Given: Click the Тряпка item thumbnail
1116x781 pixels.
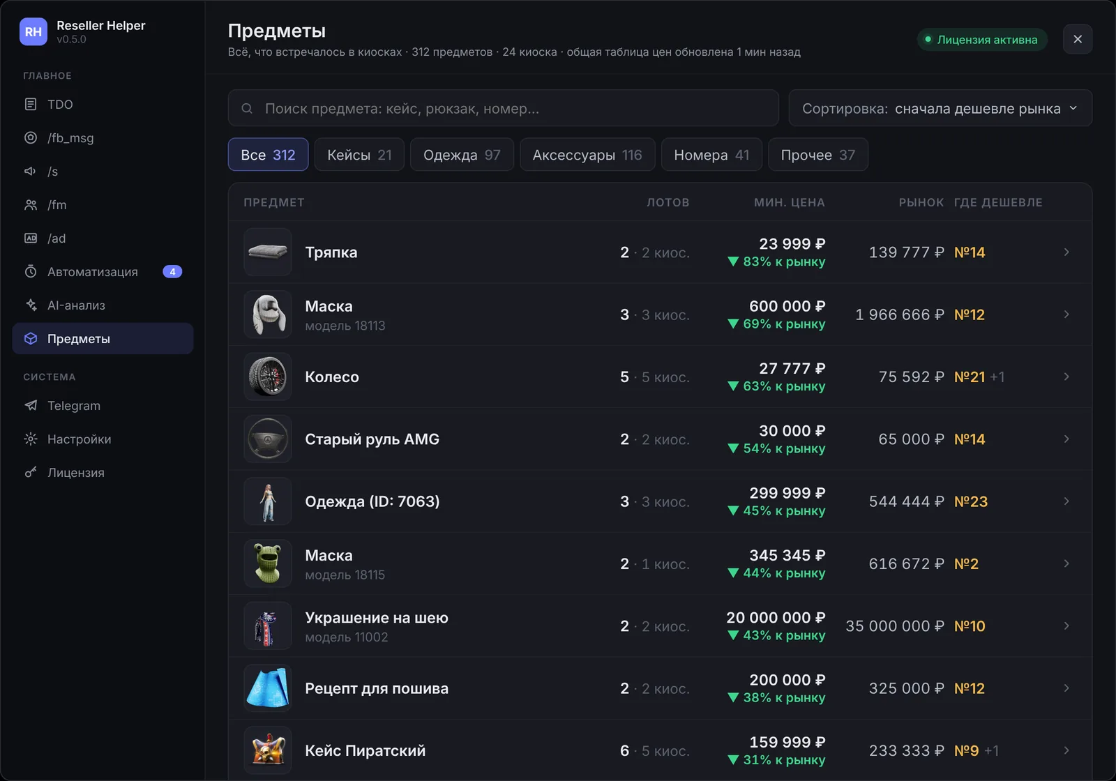Looking at the screenshot, I should coord(268,252).
